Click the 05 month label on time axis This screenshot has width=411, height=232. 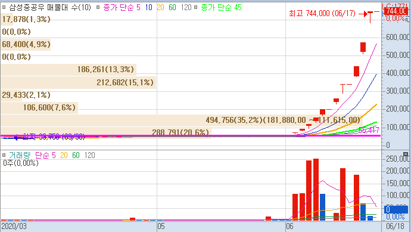tap(161, 226)
